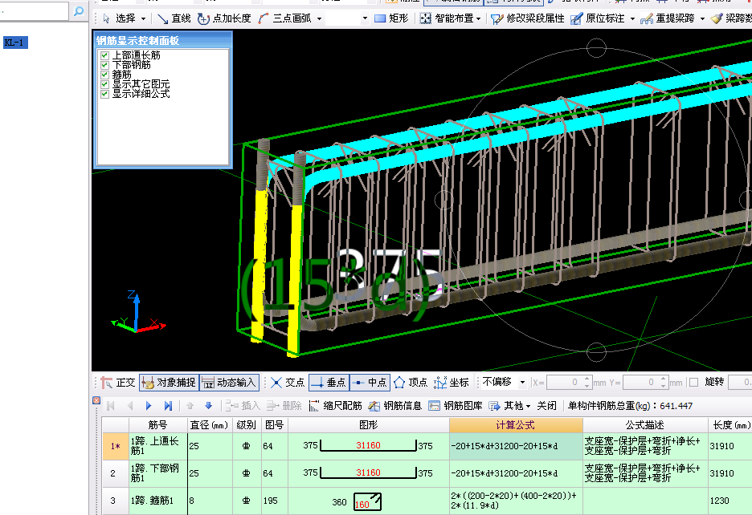Click the search magnifier icon
752x515 pixels.
tap(79, 10)
